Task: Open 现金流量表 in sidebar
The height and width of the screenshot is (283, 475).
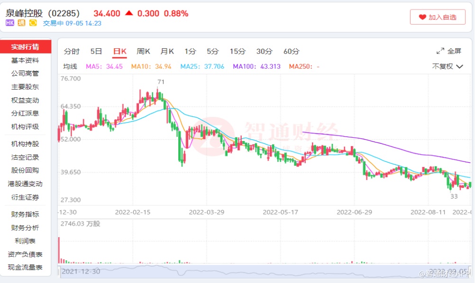Action: pos(25,267)
